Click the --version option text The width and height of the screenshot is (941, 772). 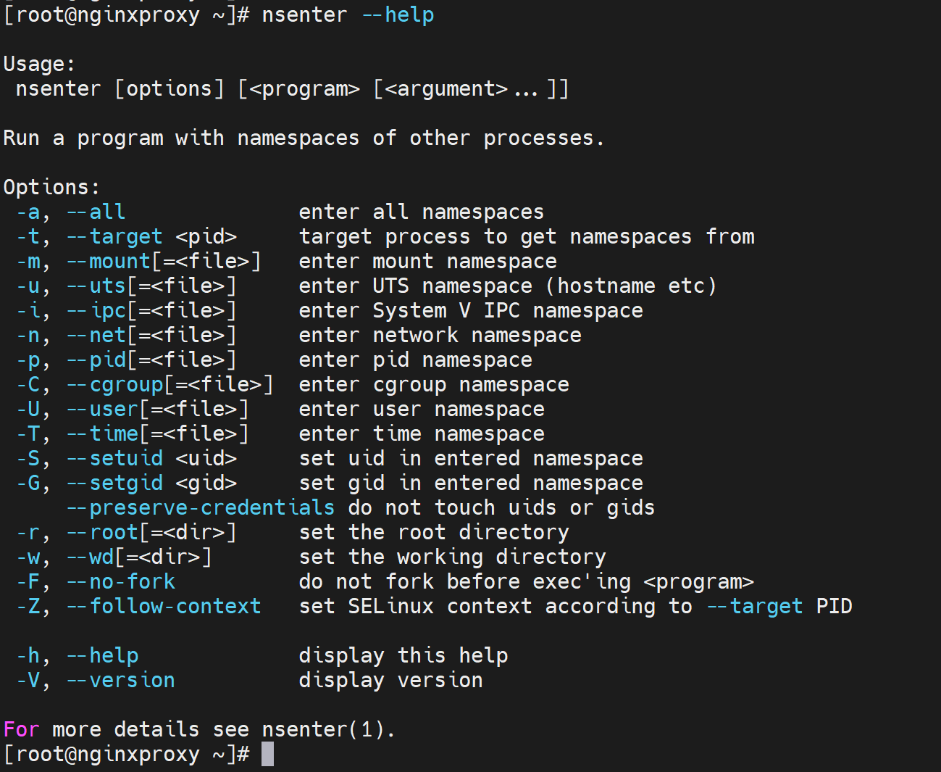pyautogui.click(x=121, y=680)
